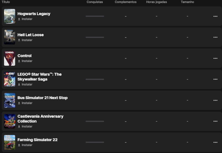The height and width of the screenshot is (153, 222).
Task: Click download icon under Hogwarts Legacy
Action: (x=19, y=19)
